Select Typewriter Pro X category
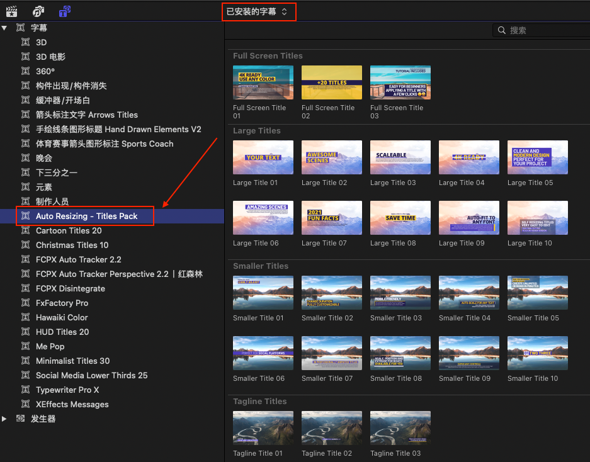 67,390
